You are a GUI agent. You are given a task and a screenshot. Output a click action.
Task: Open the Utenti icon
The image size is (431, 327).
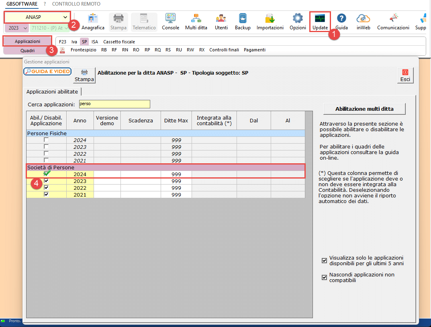tap(221, 22)
